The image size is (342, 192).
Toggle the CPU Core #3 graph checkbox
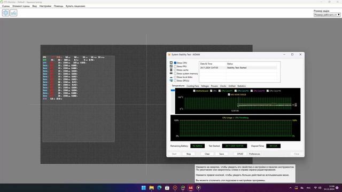coord(252,91)
